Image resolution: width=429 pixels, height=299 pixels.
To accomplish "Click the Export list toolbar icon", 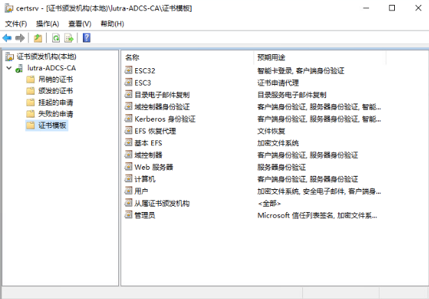I will [69, 38].
